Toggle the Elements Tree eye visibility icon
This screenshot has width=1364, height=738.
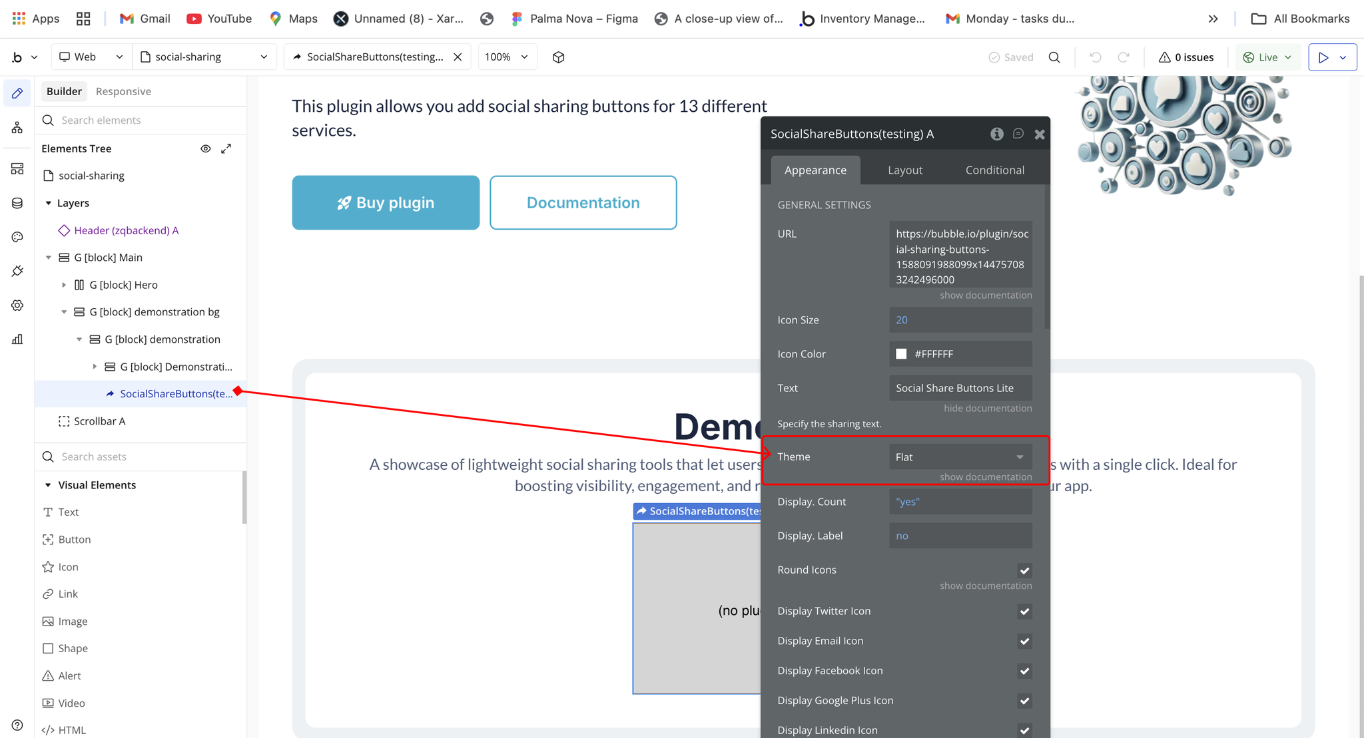pyautogui.click(x=206, y=148)
